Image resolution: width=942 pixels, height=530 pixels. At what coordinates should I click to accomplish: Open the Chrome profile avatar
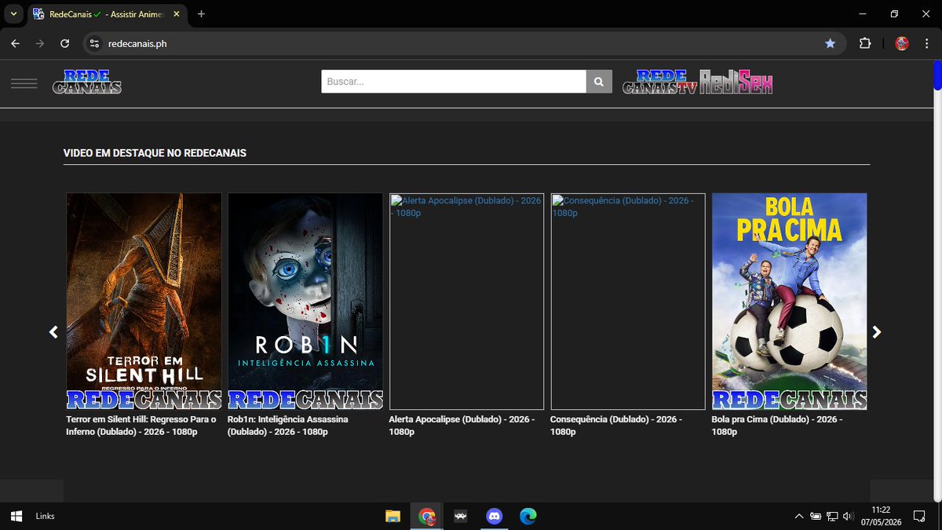pos(902,43)
